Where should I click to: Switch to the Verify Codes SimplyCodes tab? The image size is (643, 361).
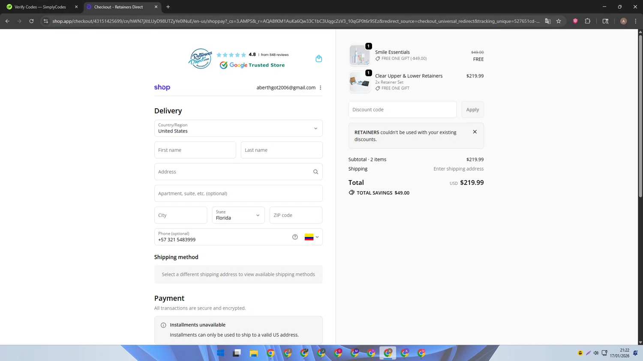click(41, 7)
